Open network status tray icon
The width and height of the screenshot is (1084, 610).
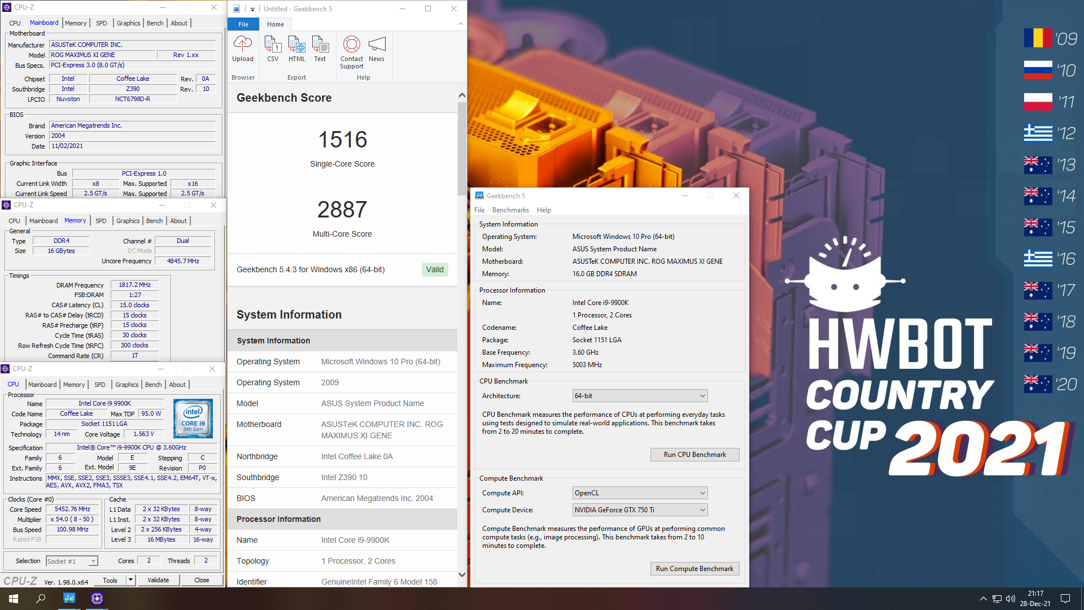coord(997,599)
